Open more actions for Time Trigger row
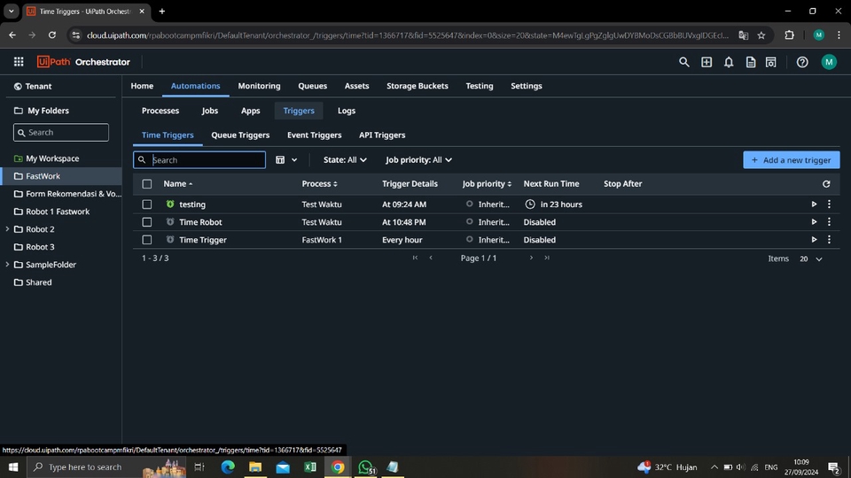This screenshot has height=478, width=851. click(829, 240)
